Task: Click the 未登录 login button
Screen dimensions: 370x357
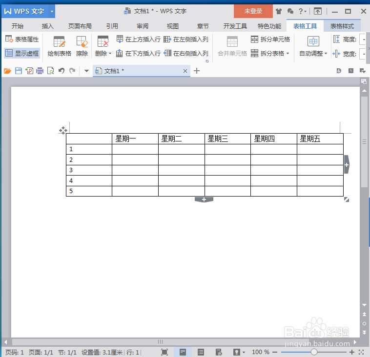Action: point(253,11)
